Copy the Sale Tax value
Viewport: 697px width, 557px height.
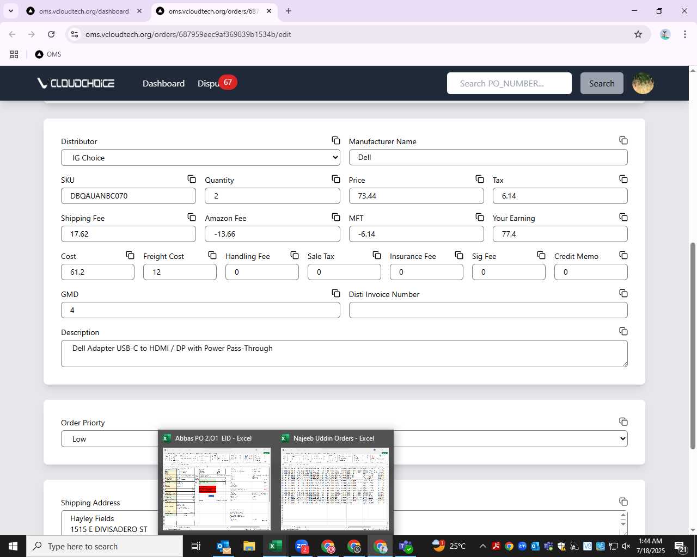377,255
